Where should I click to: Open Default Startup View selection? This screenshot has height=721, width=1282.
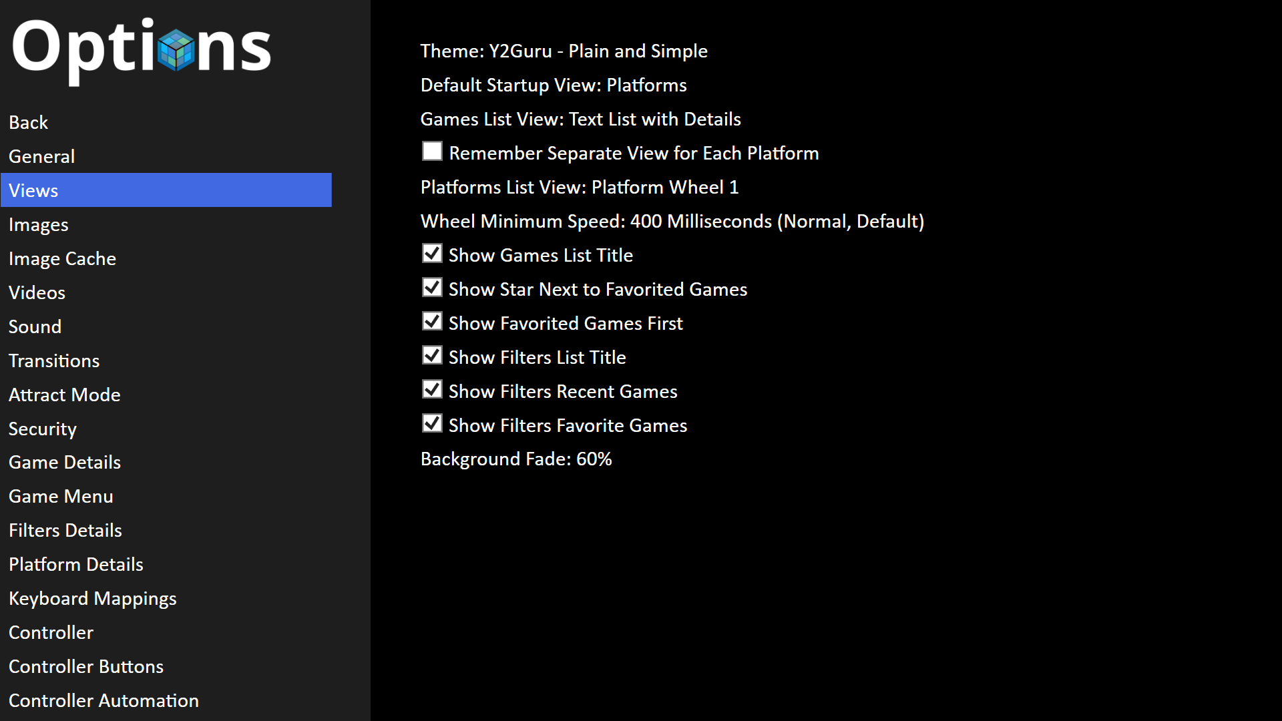coord(553,85)
